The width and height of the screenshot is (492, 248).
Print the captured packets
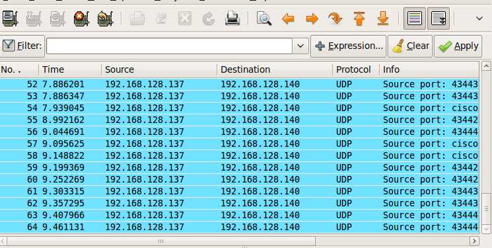point(232,19)
